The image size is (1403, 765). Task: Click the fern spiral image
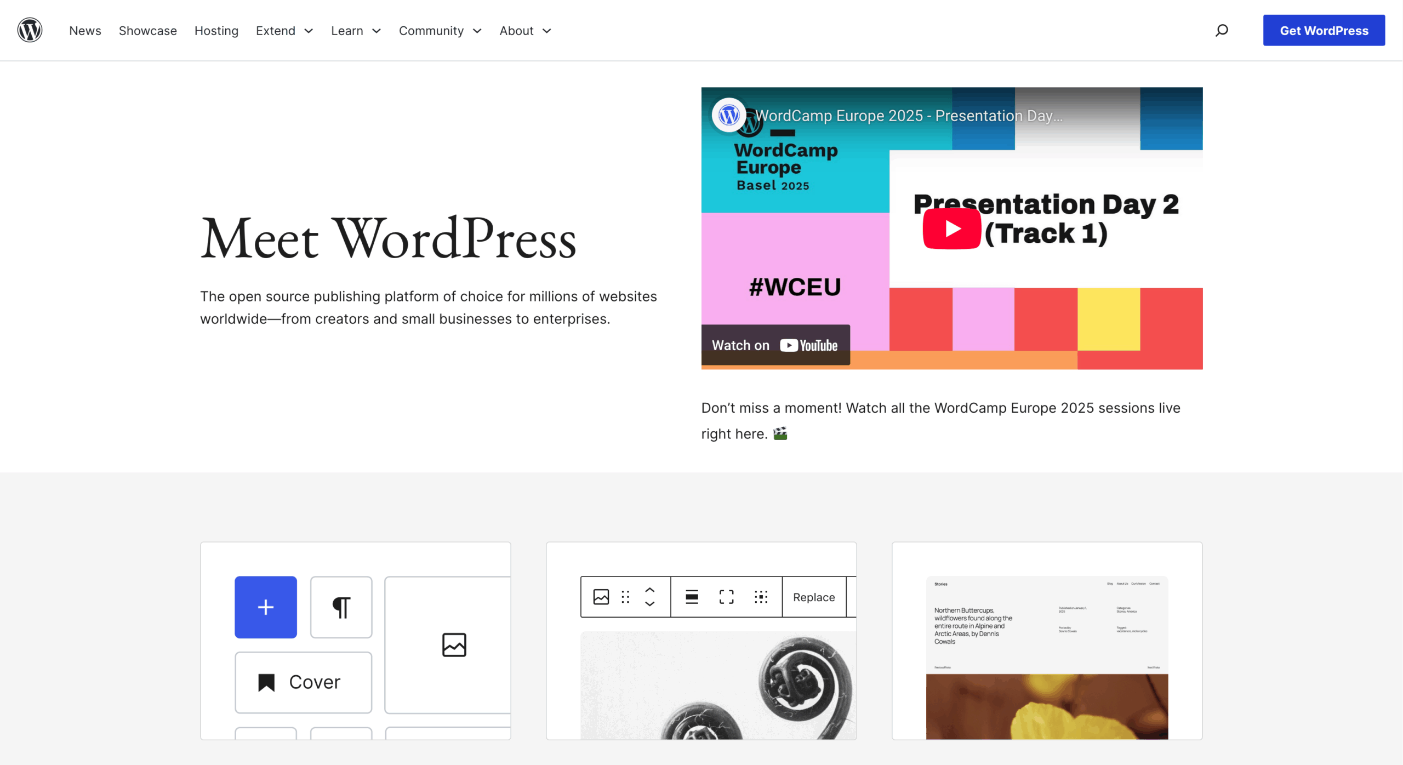pyautogui.click(x=718, y=685)
